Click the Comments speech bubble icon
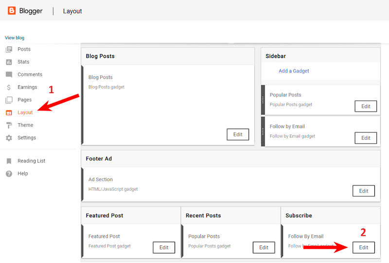Viewport: 389px width, 263px height. pos(9,75)
